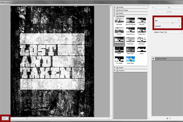
Task: Open the zoom level dropdown arrow
Action: (8, 118)
